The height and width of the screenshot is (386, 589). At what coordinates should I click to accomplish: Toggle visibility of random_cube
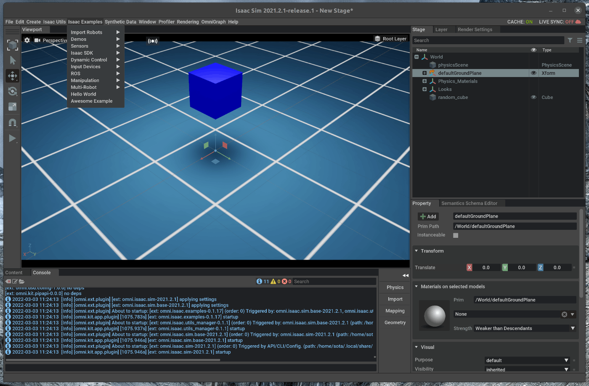click(533, 97)
